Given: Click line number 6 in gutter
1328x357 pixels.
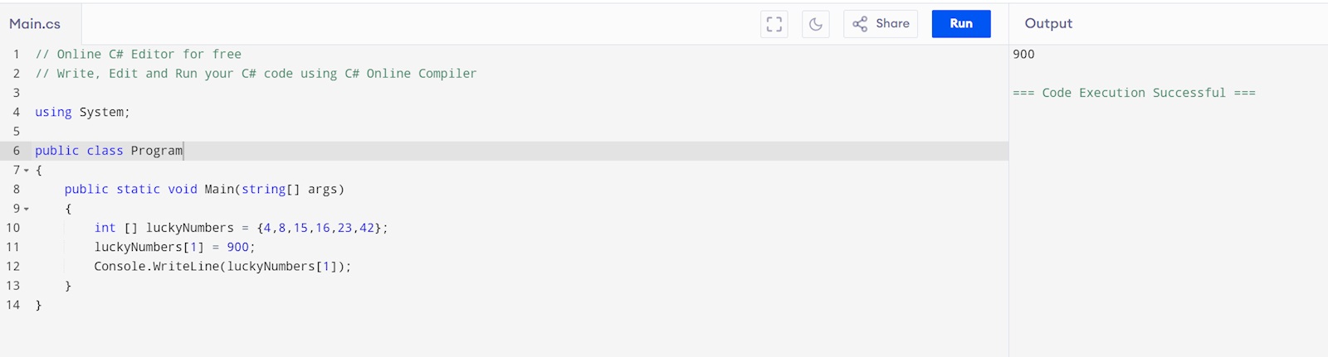Looking at the screenshot, I should (x=16, y=151).
